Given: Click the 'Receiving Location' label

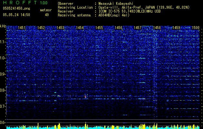Looking at the screenshot, I should click(x=75, y=7).
